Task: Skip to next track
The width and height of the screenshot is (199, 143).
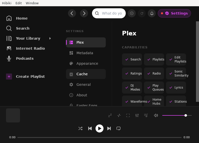Action: [109, 128]
